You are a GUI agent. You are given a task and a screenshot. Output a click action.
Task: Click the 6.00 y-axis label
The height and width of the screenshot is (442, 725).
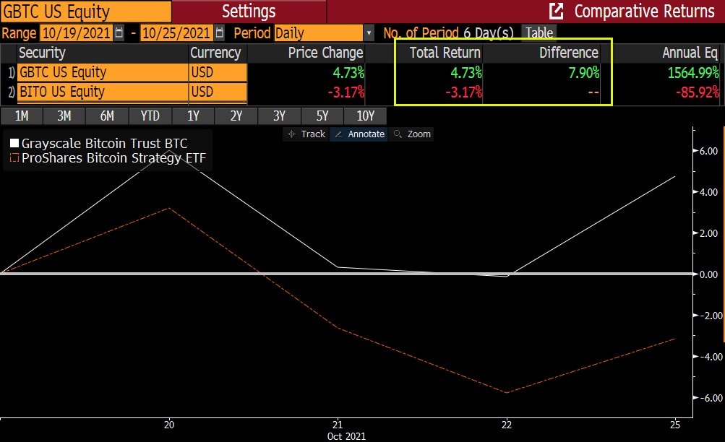708,151
